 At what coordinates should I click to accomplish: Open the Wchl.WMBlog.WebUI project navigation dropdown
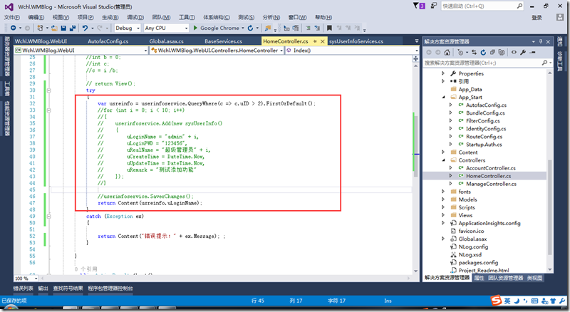(146, 51)
